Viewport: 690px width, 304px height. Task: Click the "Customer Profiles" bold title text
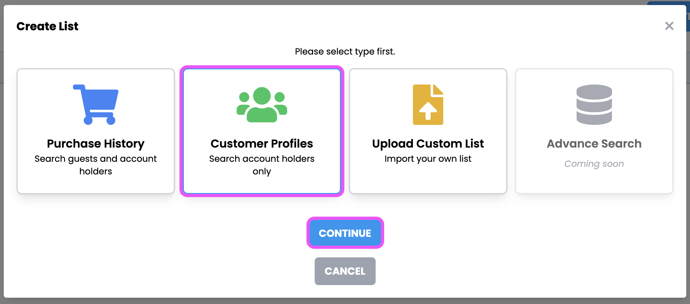[262, 144]
